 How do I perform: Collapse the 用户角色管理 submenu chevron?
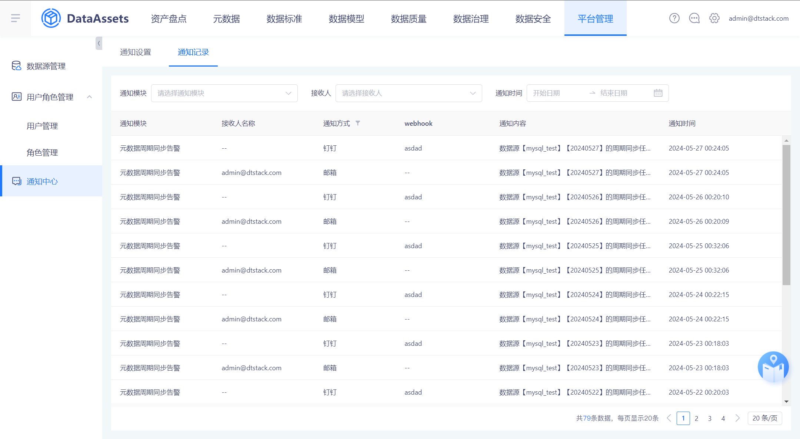89,97
